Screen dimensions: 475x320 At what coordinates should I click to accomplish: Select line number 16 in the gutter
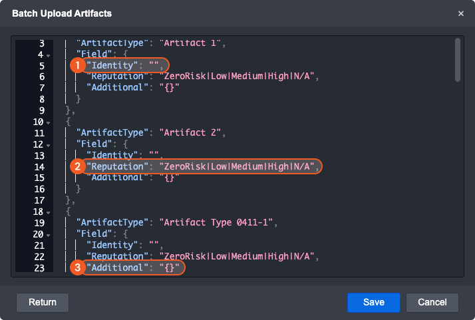38,189
